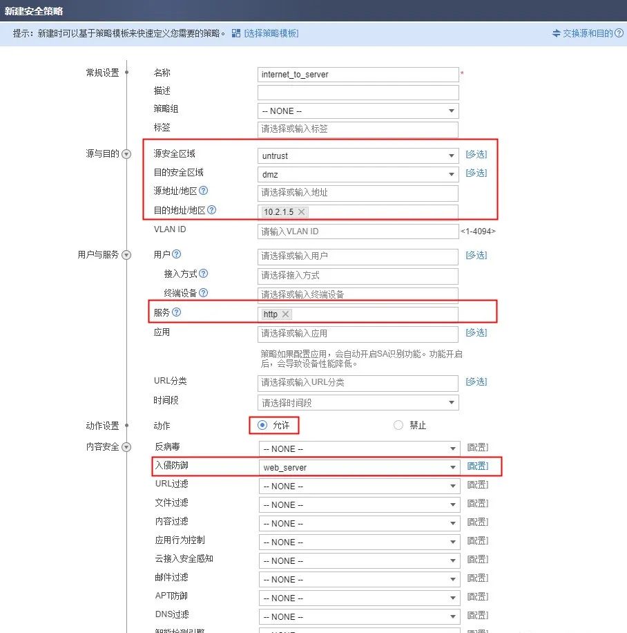Open the 目的安全区域 dmz dropdown
This screenshot has width=627, height=633.
[x=358, y=174]
